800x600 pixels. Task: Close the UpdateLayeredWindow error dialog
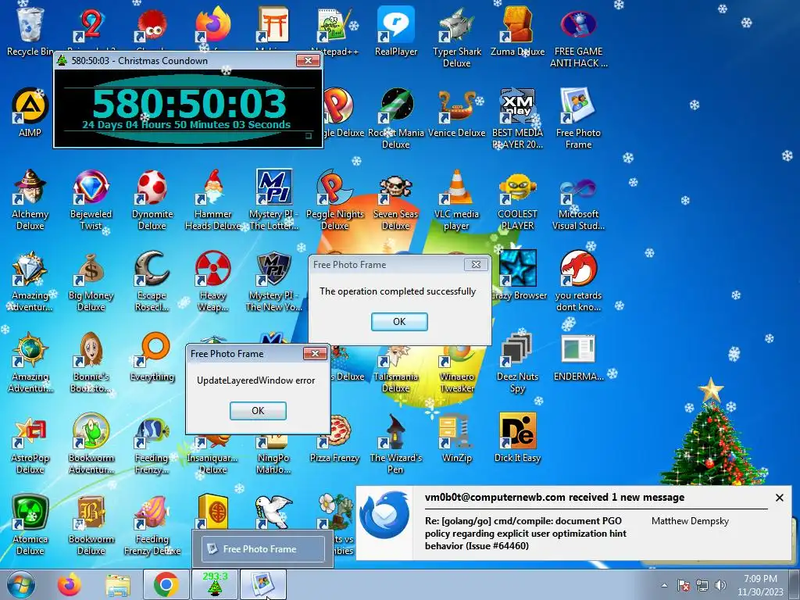(x=315, y=354)
